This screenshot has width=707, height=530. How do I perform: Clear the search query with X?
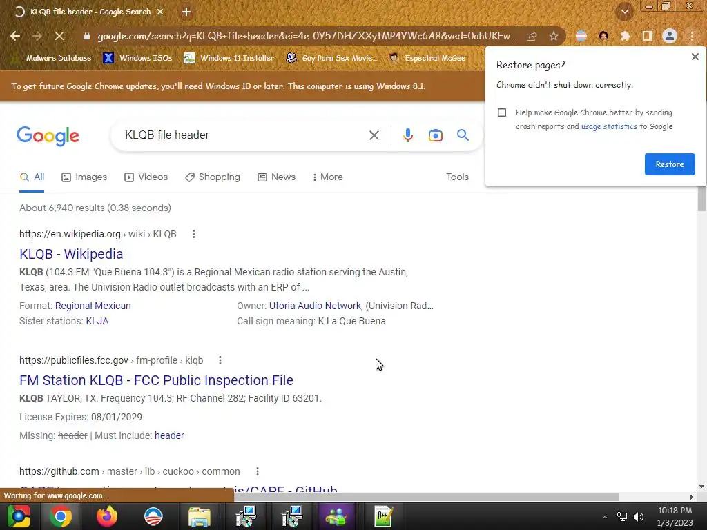tap(374, 135)
